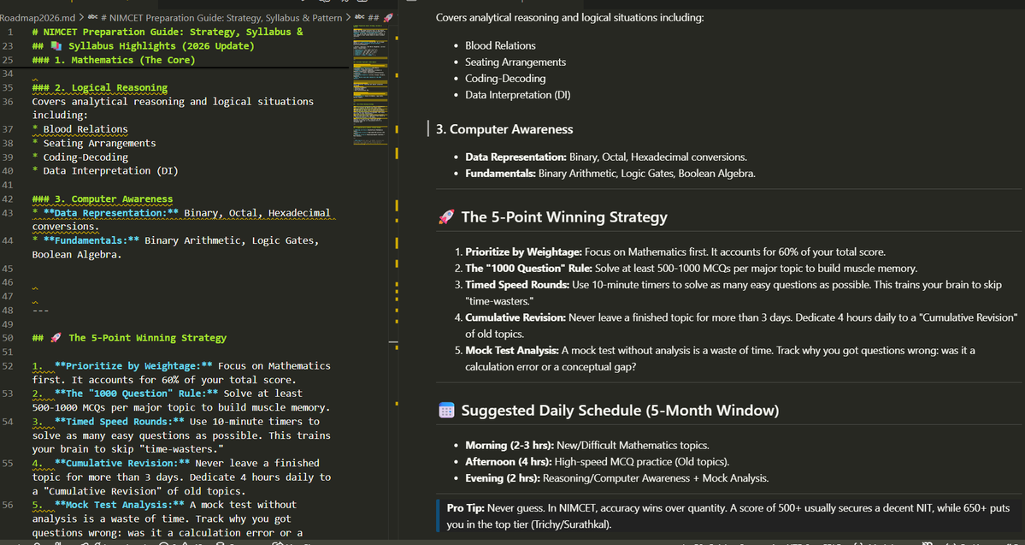The width and height of the screenshot is (1025, 545).
Task: Click "**Timed Speed Rounds:**" in the editor
Action: 119,421
